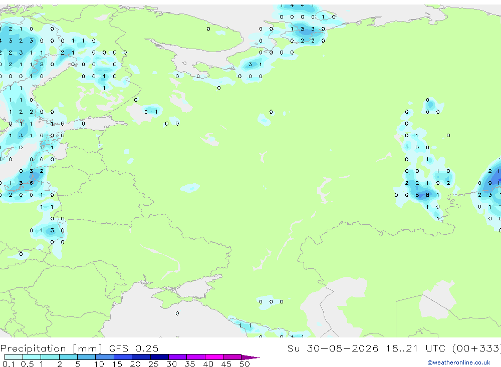Pick the 35–40 mm legend color box

point(196,357)
